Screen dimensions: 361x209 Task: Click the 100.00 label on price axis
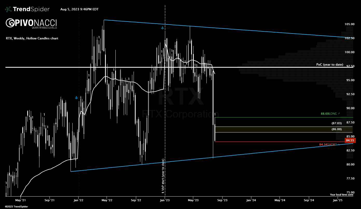coord(349,52)
